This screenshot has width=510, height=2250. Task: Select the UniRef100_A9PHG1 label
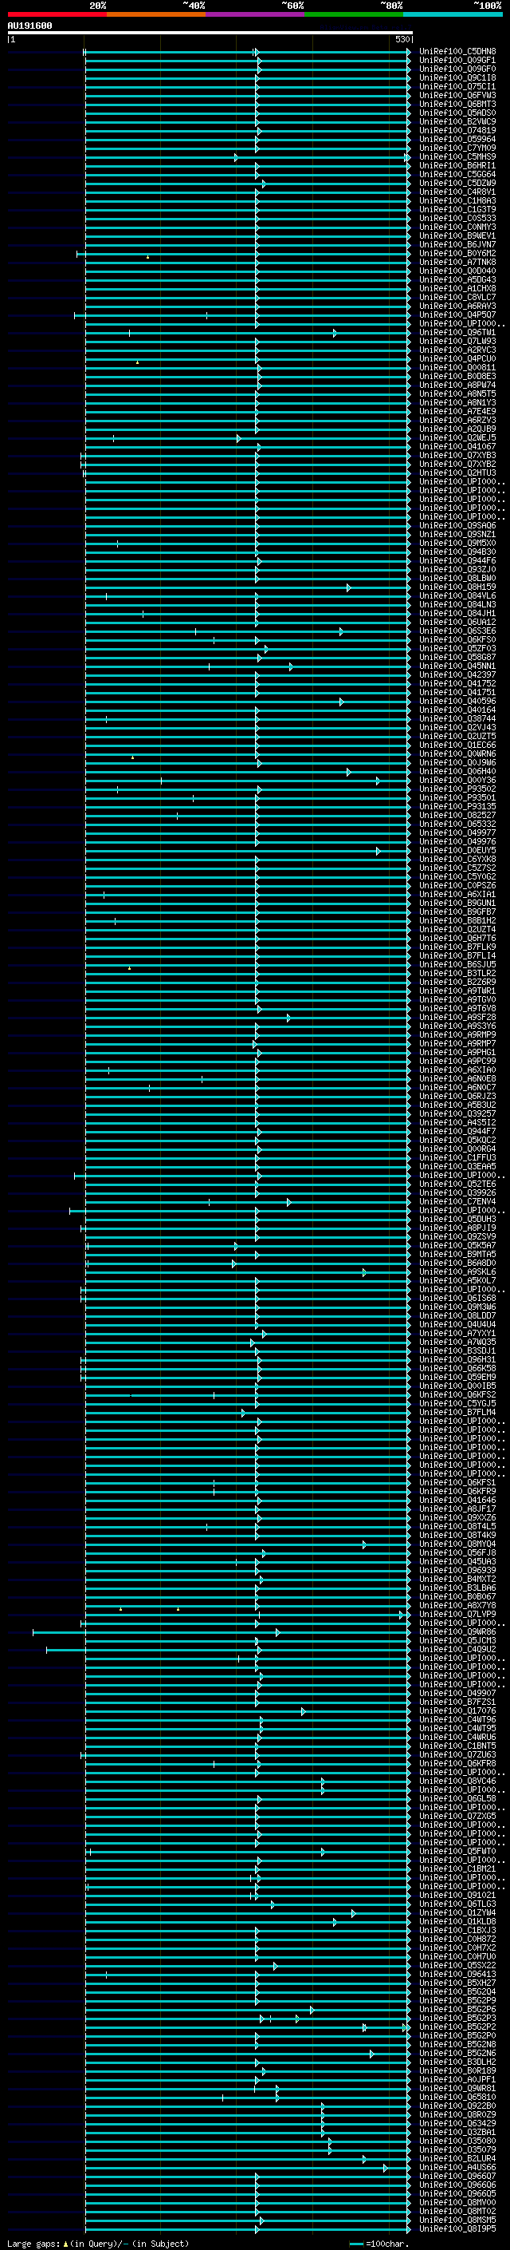click(x=457, y=1053)
